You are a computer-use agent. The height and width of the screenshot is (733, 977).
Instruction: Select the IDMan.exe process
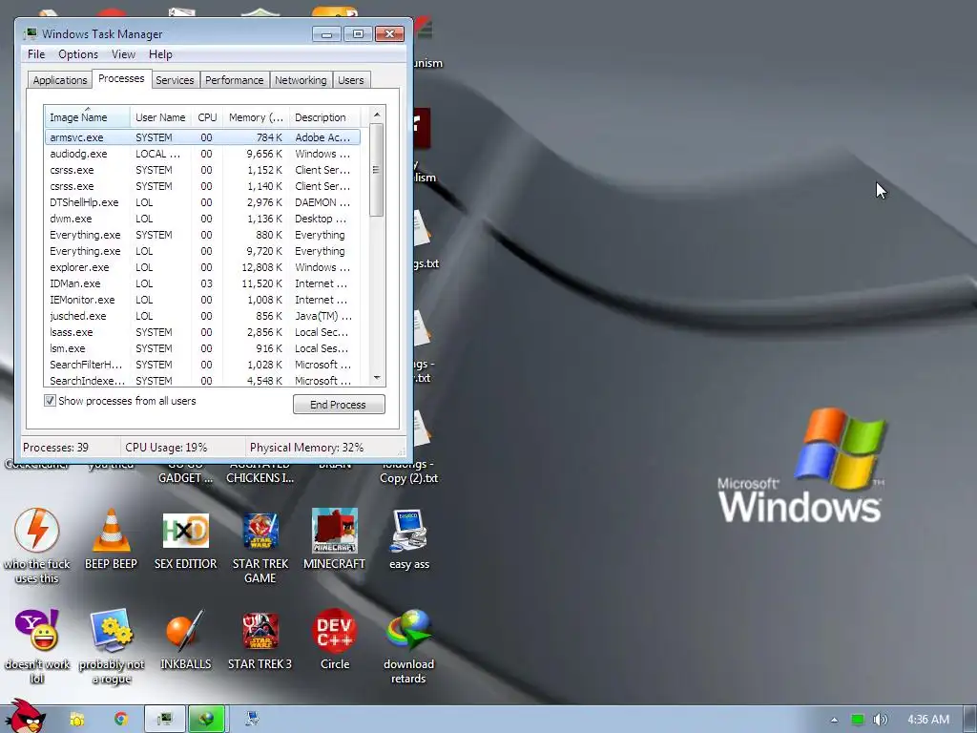pos(202,283)
